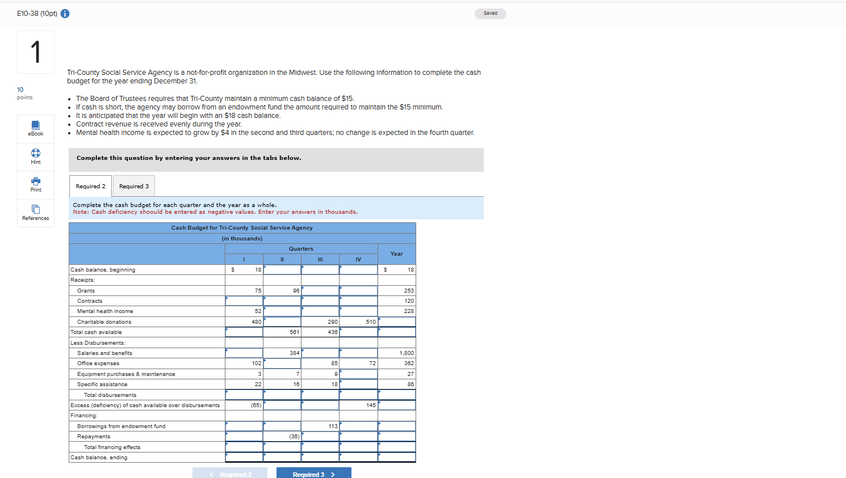
Task: Select Cash balance beginning Quarter II field
Action: [x=282, y=270]
